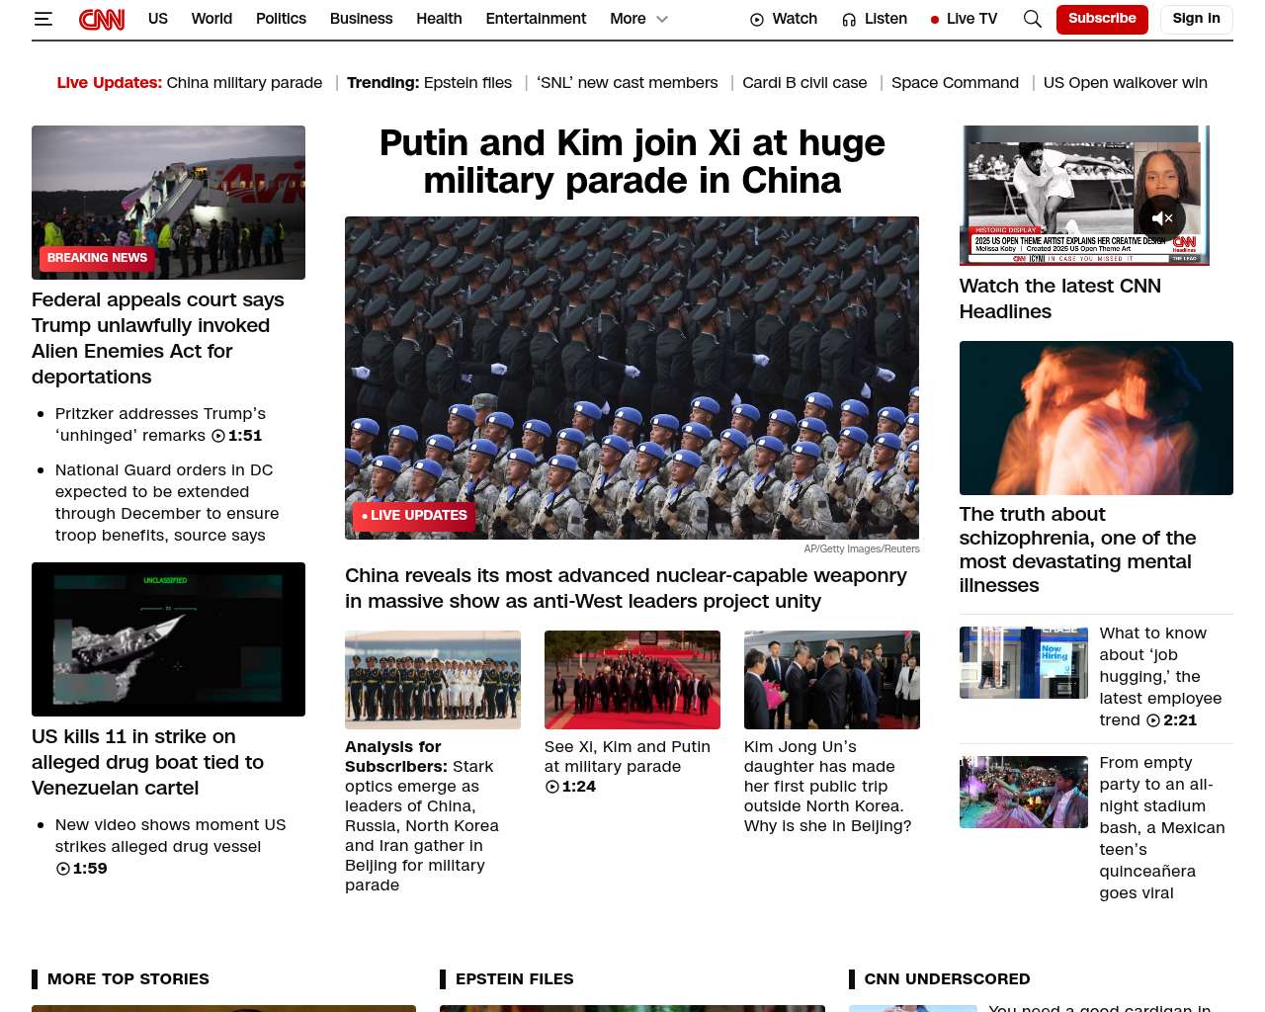Open the MORE TOP STORIES heading
Screen dimensions: 1265x1012
pos(128,978)
